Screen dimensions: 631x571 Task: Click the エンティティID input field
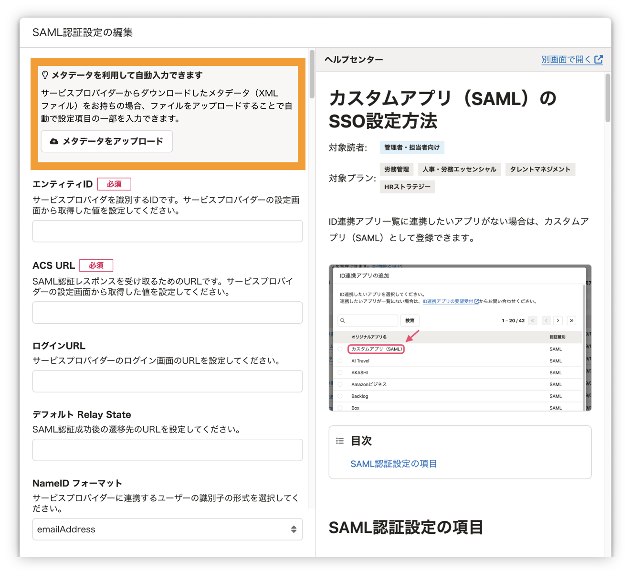point(167,231)
